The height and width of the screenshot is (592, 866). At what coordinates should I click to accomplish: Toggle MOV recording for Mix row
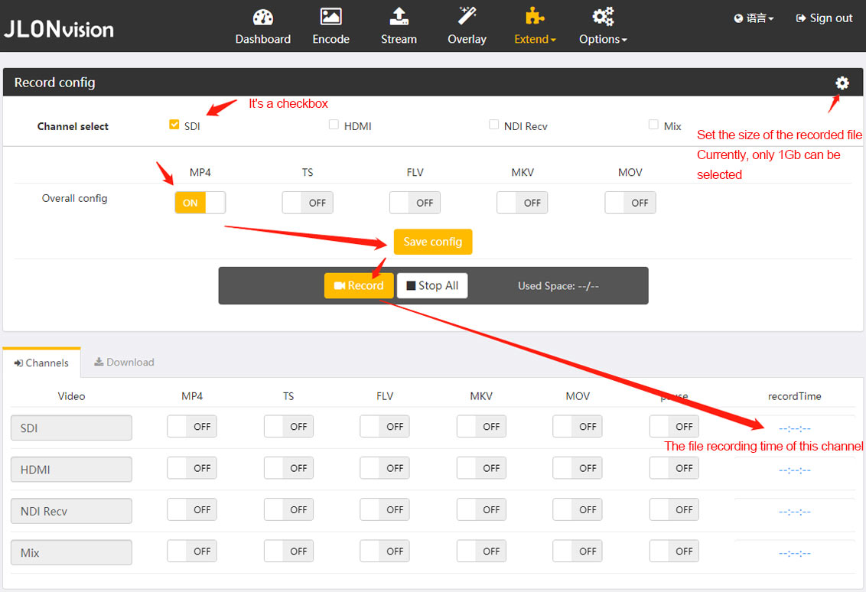point(577,551)
